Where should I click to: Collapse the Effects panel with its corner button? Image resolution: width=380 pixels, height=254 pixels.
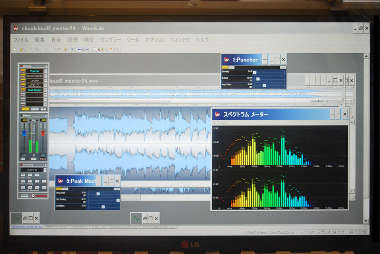tap(46, 66)
